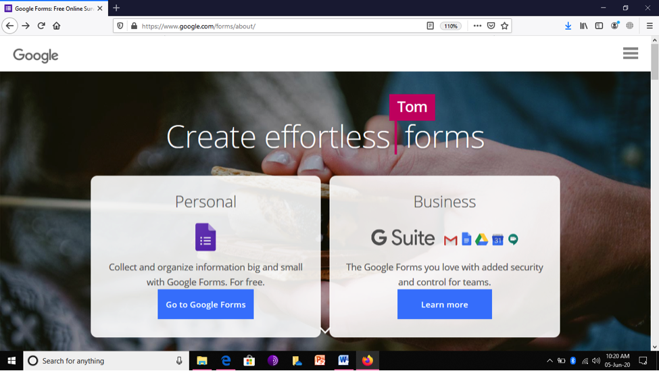The width and height of the screenshot is (659, 371).
Task: Reset the 110% zoom level
Action: [x=451, y=26]
